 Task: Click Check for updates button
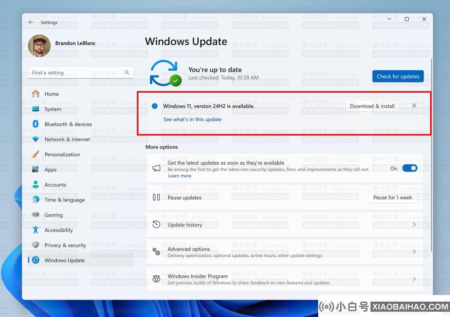tap(398, 76)
